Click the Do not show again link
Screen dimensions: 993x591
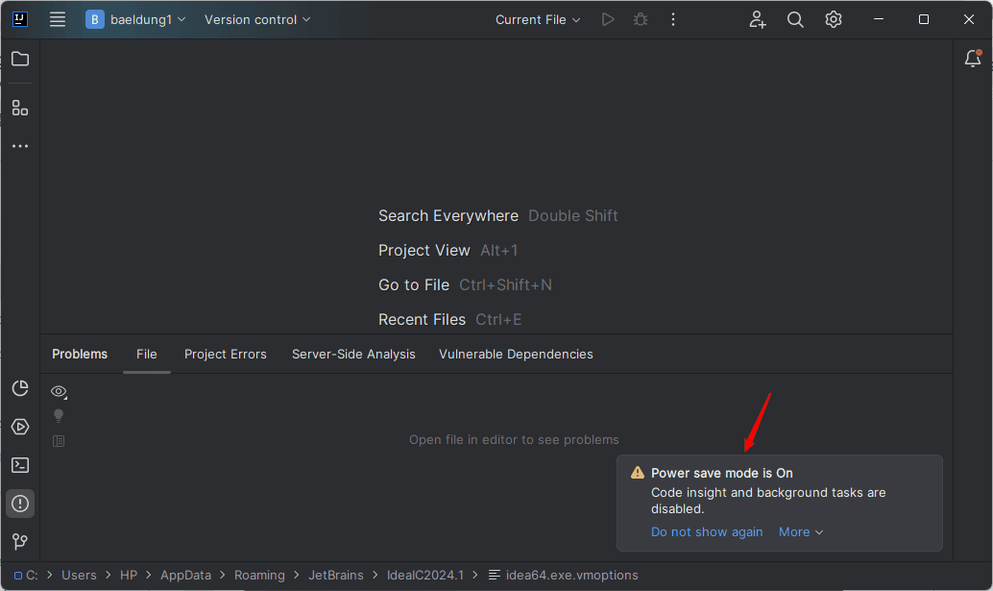[707, 532]
